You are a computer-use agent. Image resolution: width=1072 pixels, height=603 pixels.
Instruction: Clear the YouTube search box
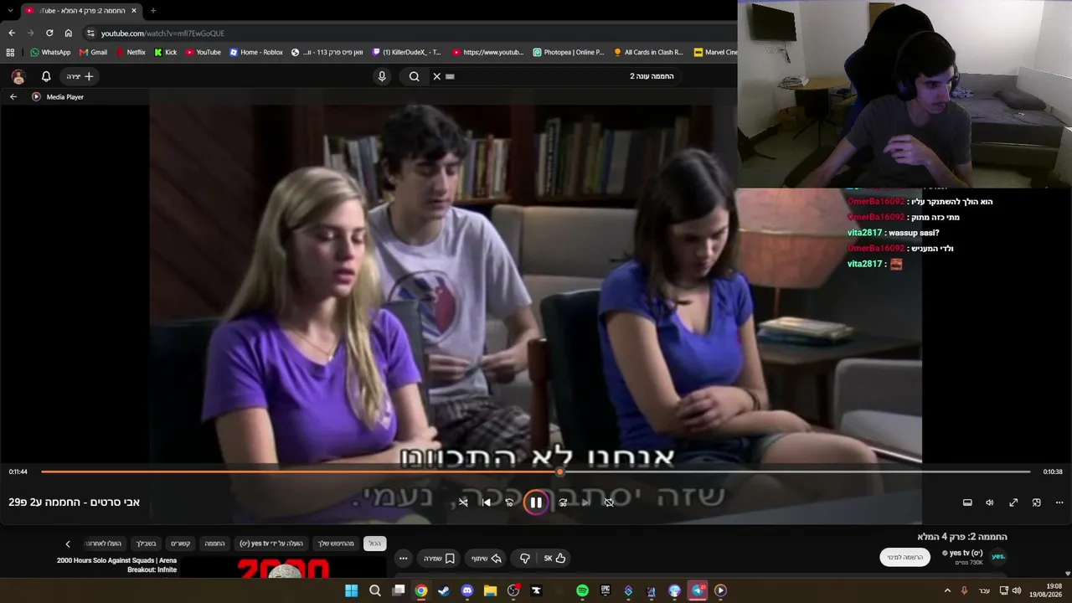[436, 76]
